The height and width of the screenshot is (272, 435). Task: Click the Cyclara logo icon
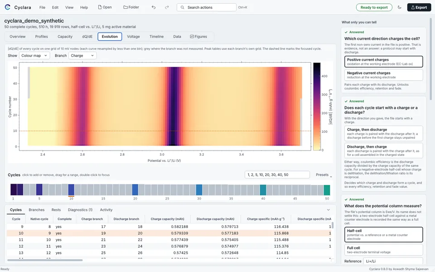8,7
